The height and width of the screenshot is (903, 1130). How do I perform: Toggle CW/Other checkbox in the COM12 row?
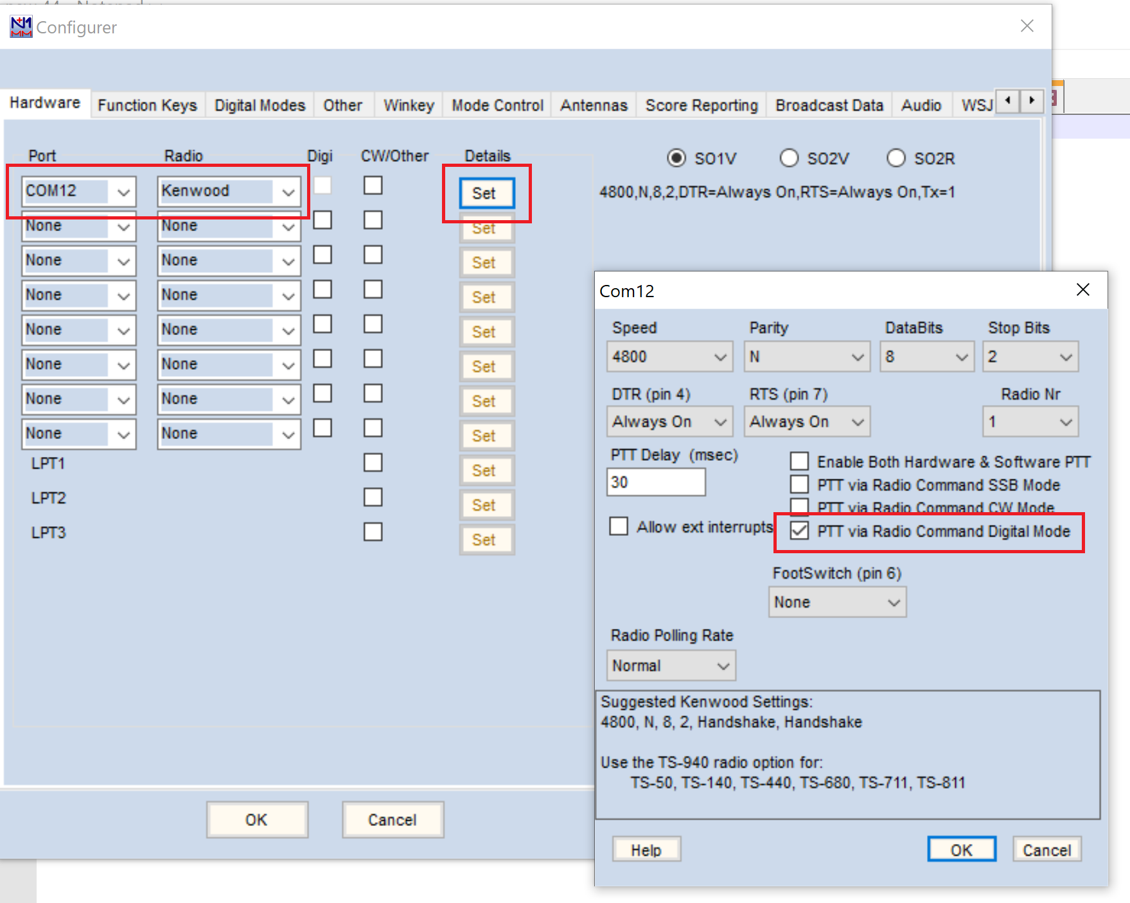(373, 185)
